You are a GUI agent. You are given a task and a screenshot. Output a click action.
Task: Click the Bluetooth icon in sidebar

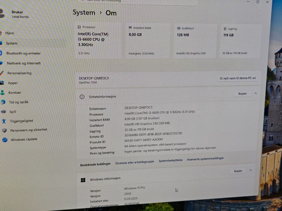(1, 53)
